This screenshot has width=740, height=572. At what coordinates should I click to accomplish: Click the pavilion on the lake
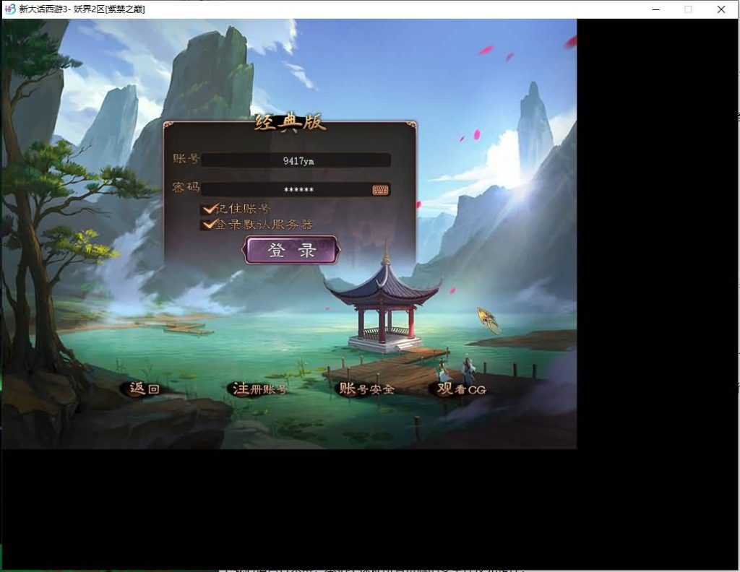point(383,303)
